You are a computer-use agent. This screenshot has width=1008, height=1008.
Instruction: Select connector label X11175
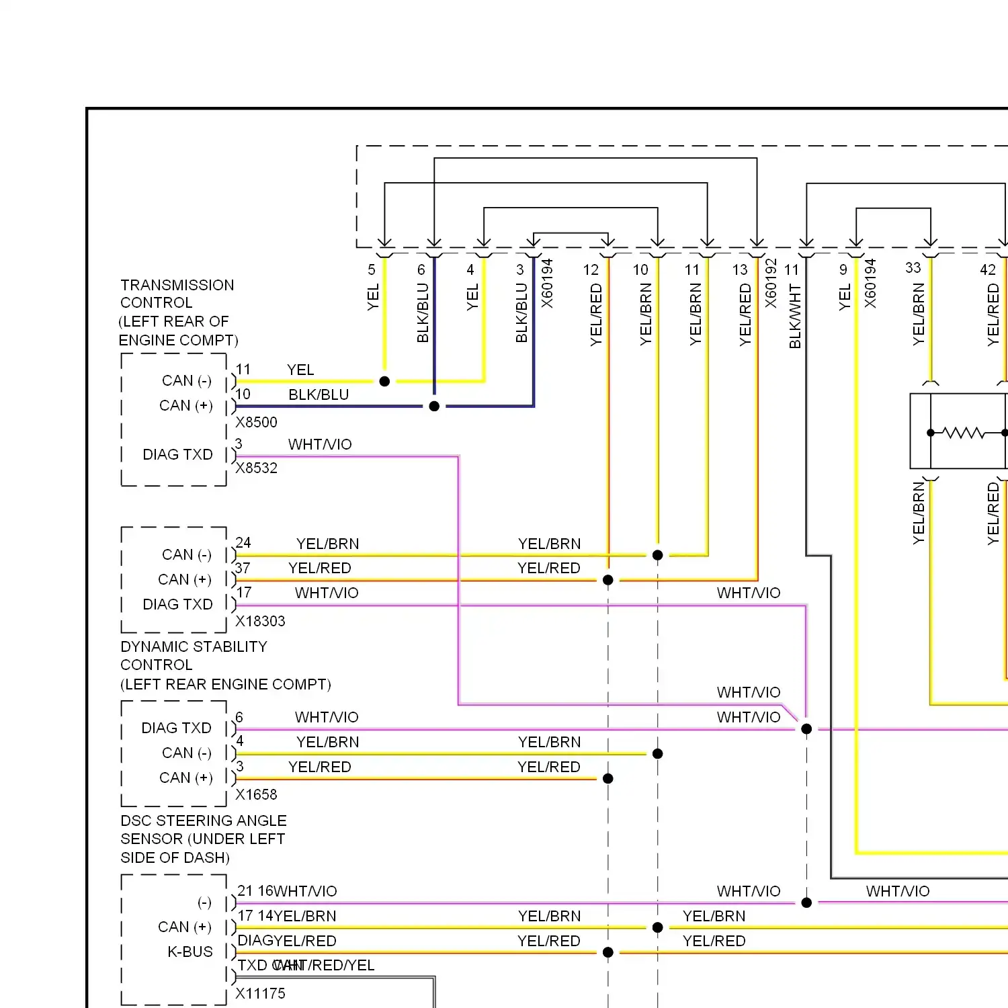pyautogui.click(x=260, y=993)
